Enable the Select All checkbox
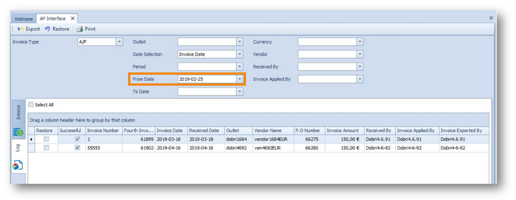The image size is (516, 200). point(32,105)
